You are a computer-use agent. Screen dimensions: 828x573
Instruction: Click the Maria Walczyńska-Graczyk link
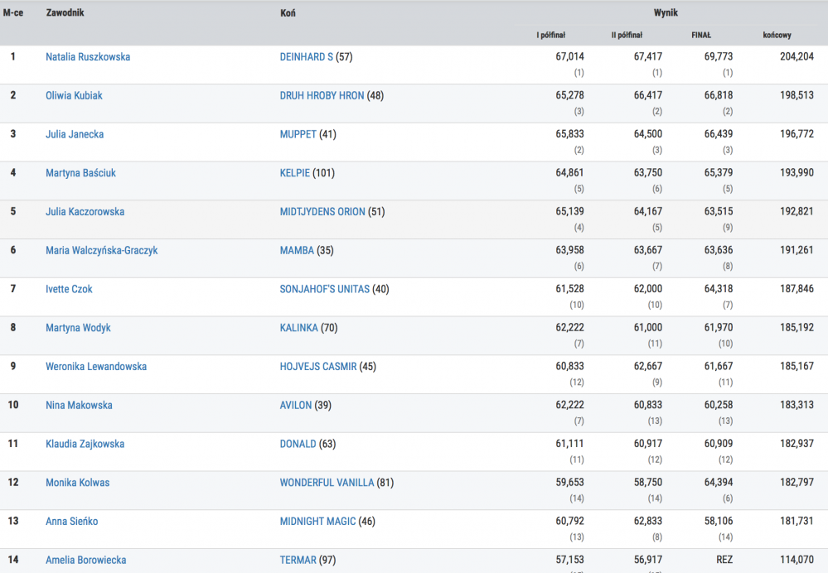(101, 251)
